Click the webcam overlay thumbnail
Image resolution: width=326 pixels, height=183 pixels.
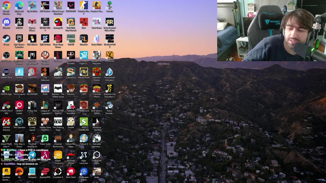coord(271,30)
